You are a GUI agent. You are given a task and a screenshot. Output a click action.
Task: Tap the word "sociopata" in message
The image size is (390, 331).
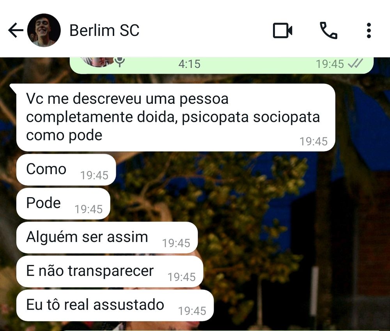click(x=286, y=117)
